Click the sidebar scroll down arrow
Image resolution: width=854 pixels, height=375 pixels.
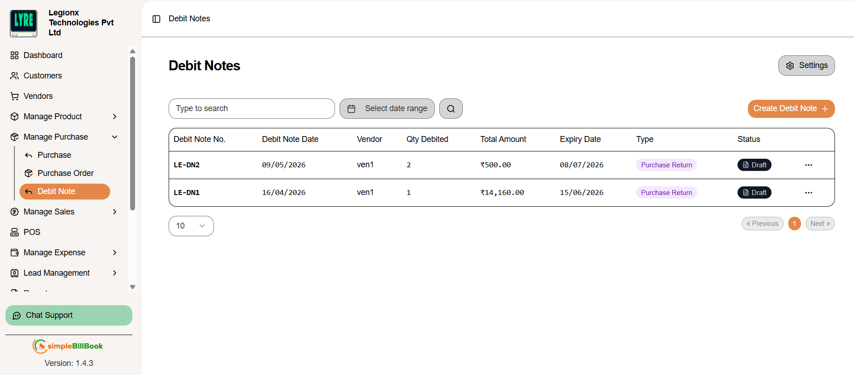click(132, 287)
